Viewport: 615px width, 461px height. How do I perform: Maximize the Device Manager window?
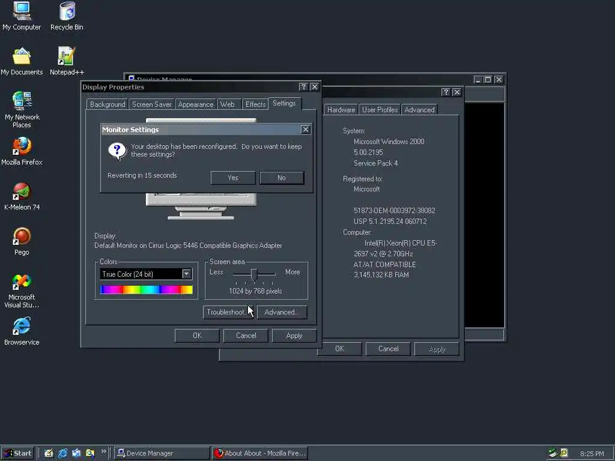[488, 80]
